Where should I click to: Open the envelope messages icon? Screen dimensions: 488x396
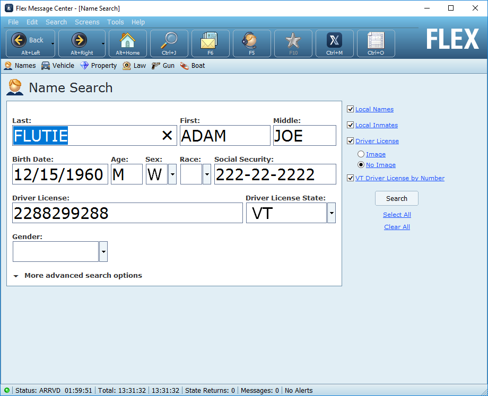click(x=210, y=40)
